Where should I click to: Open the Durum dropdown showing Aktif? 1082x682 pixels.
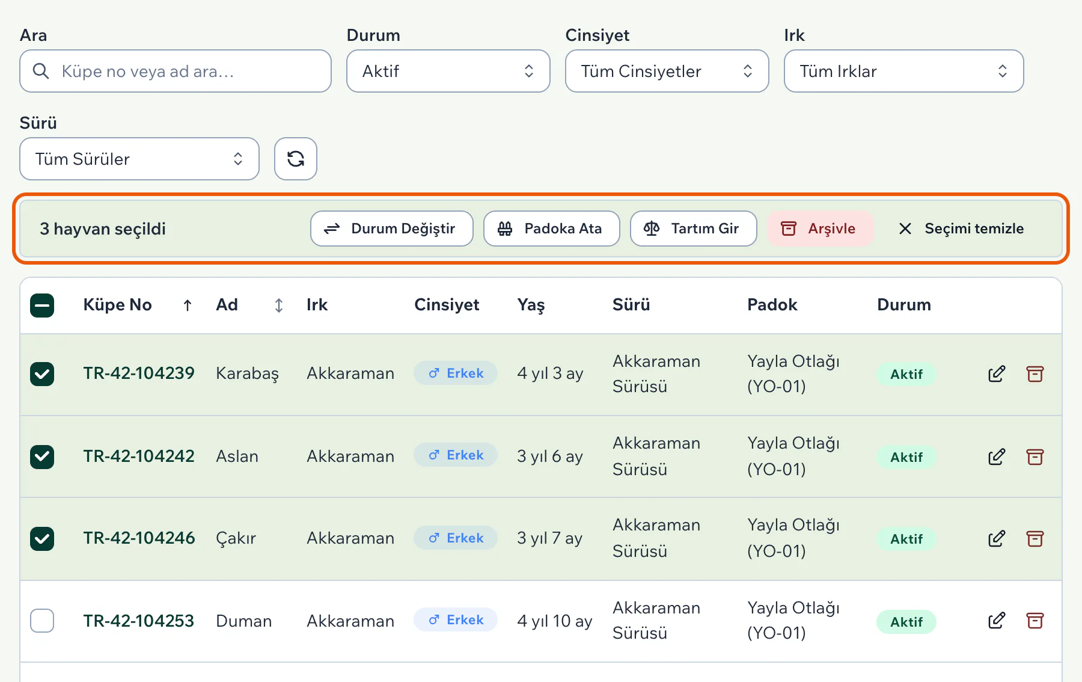tap(448, 71)
